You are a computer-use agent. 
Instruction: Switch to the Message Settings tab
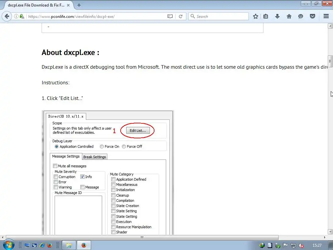(66, 156)
